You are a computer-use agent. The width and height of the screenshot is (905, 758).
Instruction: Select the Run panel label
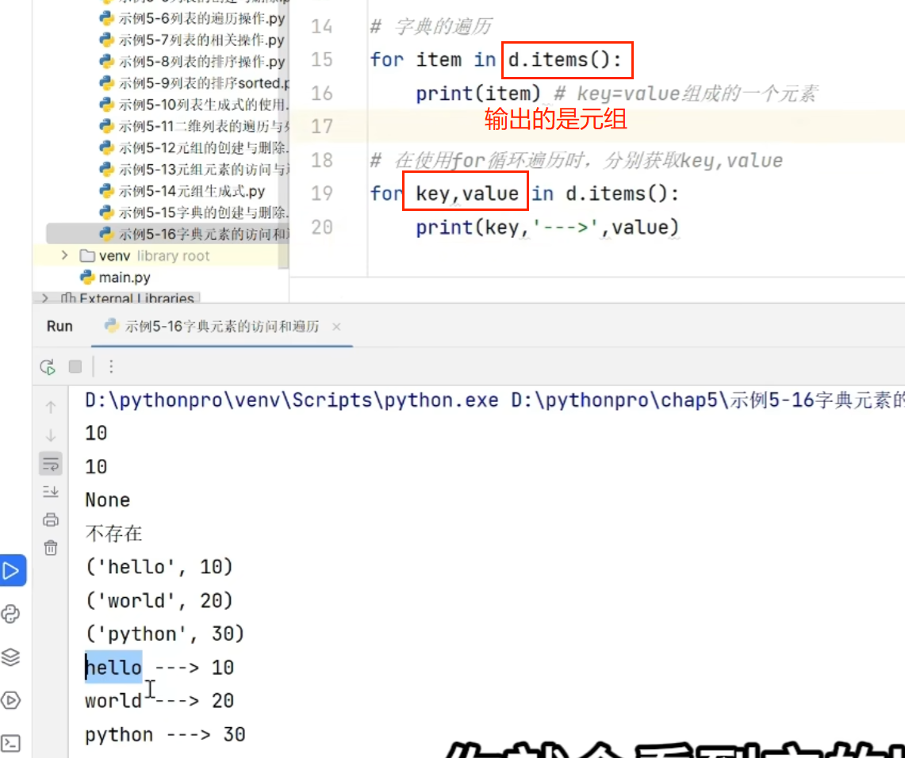[x=59, y=327]
